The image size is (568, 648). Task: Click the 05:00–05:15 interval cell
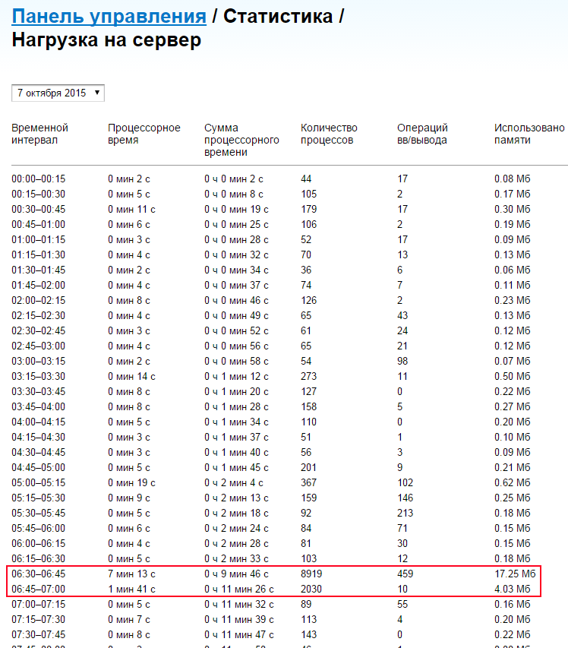point(39,482)
